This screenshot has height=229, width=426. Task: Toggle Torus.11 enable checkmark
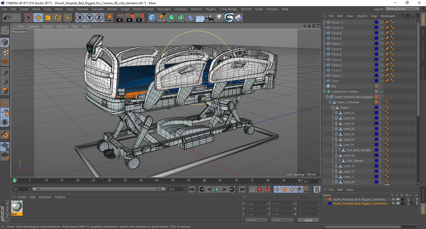[x=383, y=22]
